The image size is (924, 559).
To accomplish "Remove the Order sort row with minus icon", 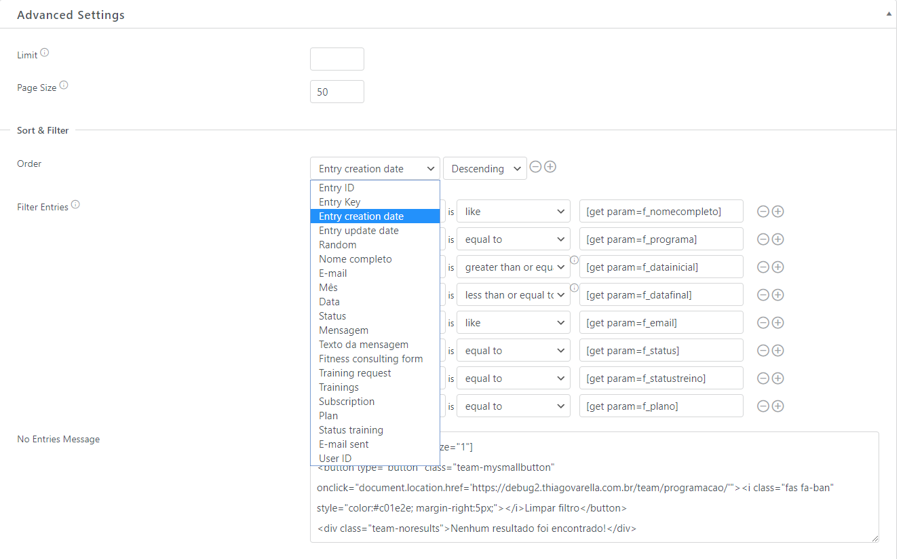I will point(535,167).
